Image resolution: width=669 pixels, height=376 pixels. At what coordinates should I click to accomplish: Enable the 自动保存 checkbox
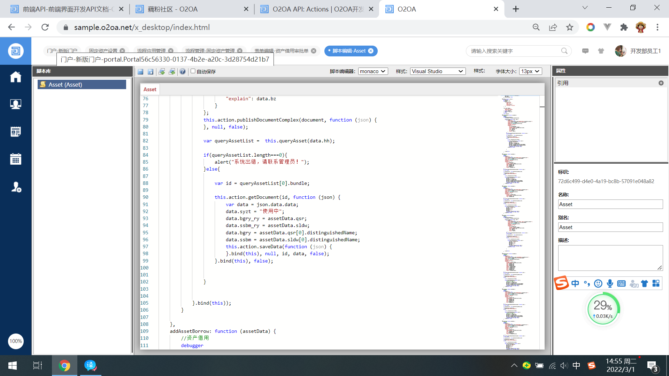tap(193, 71)
